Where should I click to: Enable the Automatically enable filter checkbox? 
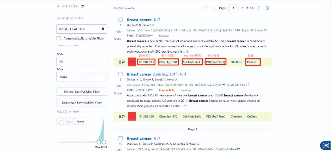pyautogui.click(x=59, y=38)
